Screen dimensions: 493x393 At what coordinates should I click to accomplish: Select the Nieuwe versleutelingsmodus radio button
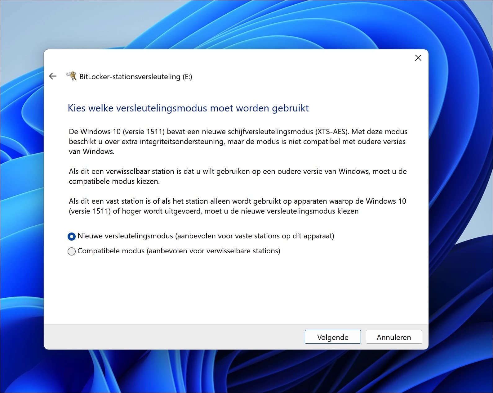[72, 237]
